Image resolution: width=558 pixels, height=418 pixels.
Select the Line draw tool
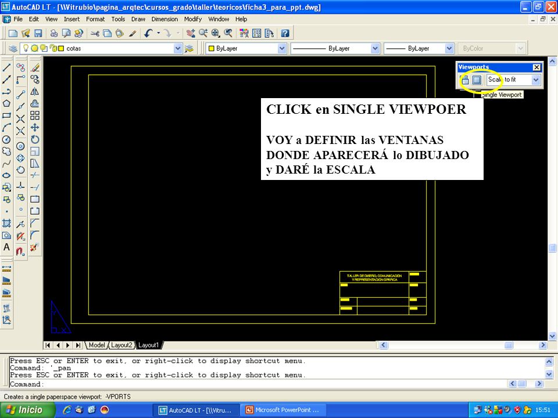(x=6, y=67)
